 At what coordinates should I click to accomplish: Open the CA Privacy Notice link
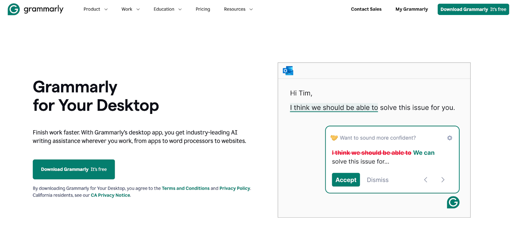coord(110,195)
